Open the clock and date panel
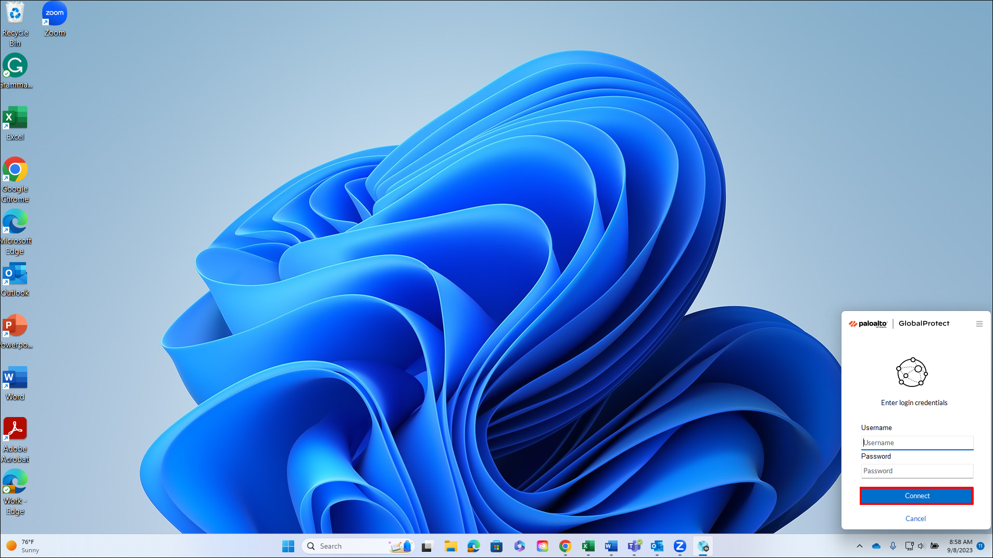 pyautogui.click(x=960, y=546)
